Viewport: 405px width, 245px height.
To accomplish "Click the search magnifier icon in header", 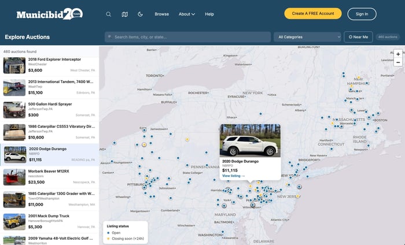I will (x=109, y=14).
